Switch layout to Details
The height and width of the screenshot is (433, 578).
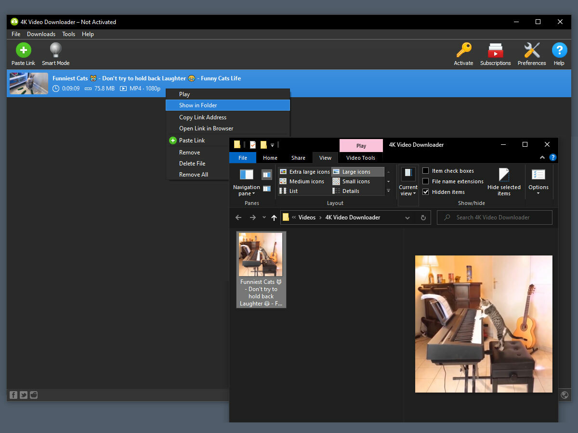(x=346, y=191)
